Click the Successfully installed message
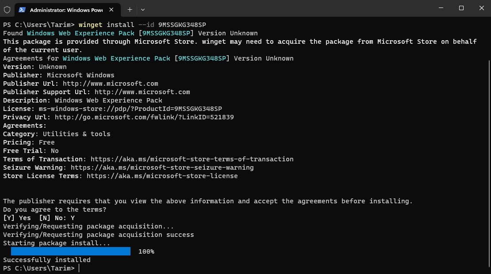 pos(46,259)
